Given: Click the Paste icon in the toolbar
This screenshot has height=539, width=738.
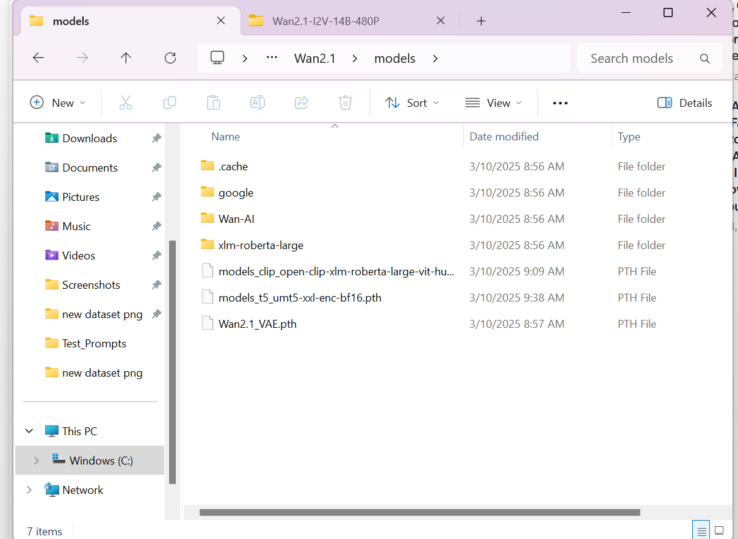Looking at the screenshot, I should (214, 103).
